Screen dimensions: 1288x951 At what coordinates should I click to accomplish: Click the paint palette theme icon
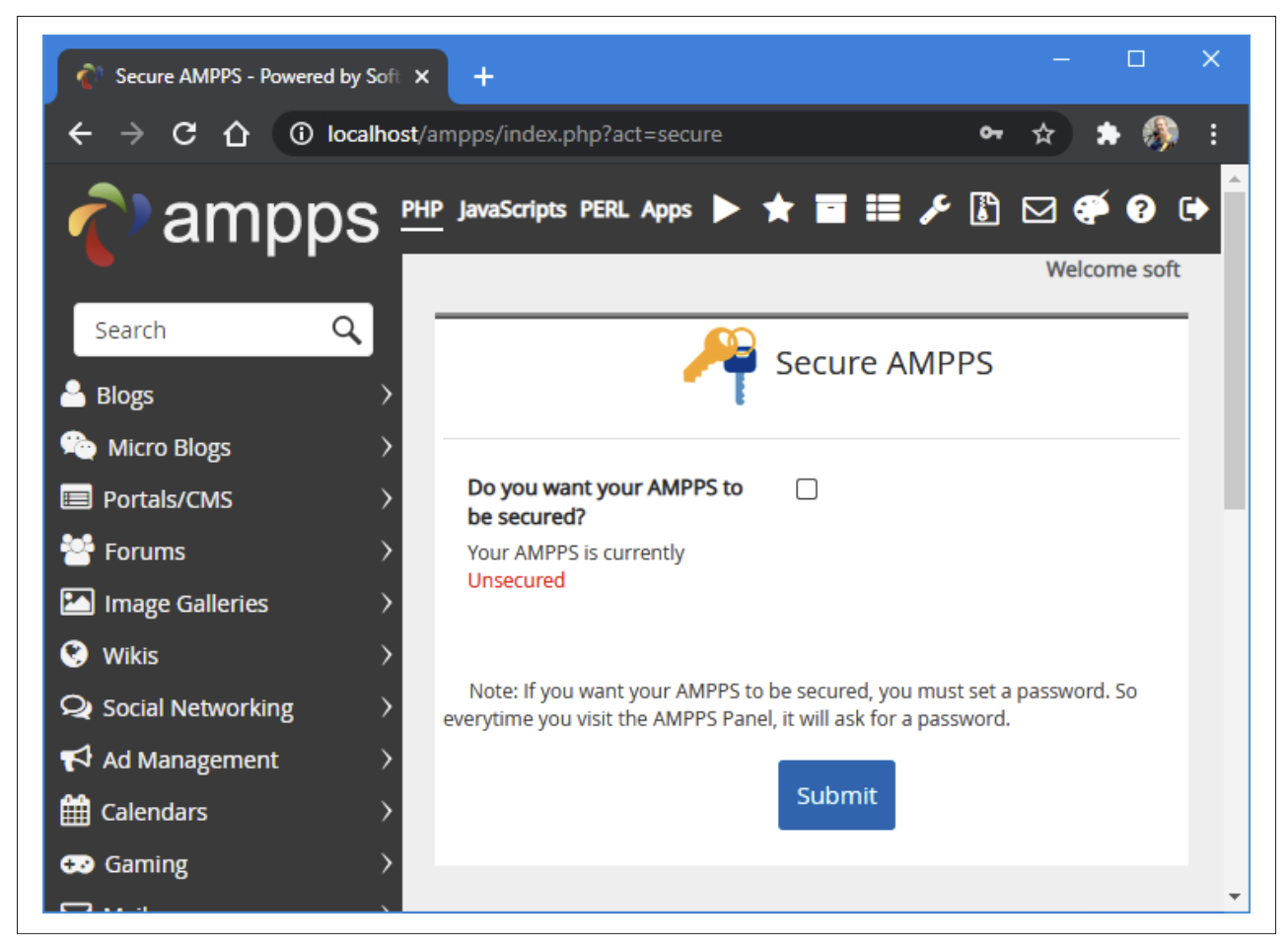(1091, 209)
